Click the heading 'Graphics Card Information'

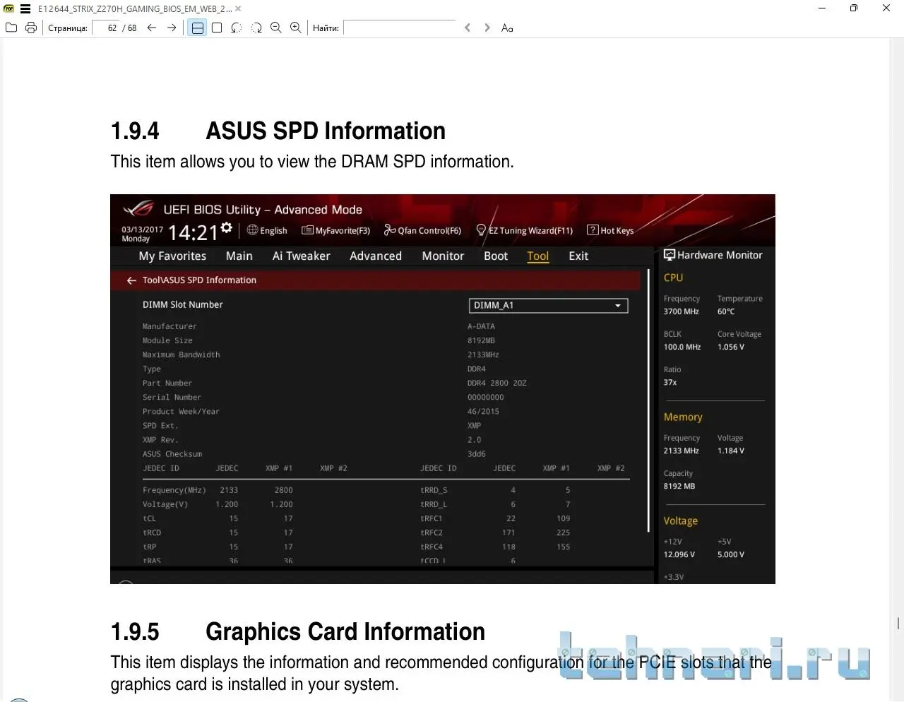click(345, 631)
